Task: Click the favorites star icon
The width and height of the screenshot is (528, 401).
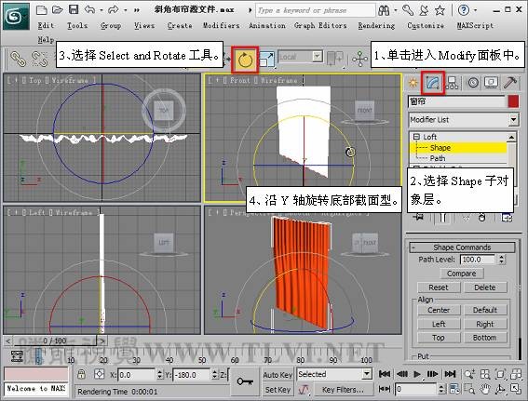Action: click(440, 10)
